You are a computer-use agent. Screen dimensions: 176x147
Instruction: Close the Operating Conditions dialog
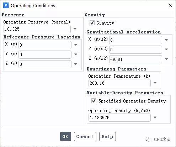point(170,5)
